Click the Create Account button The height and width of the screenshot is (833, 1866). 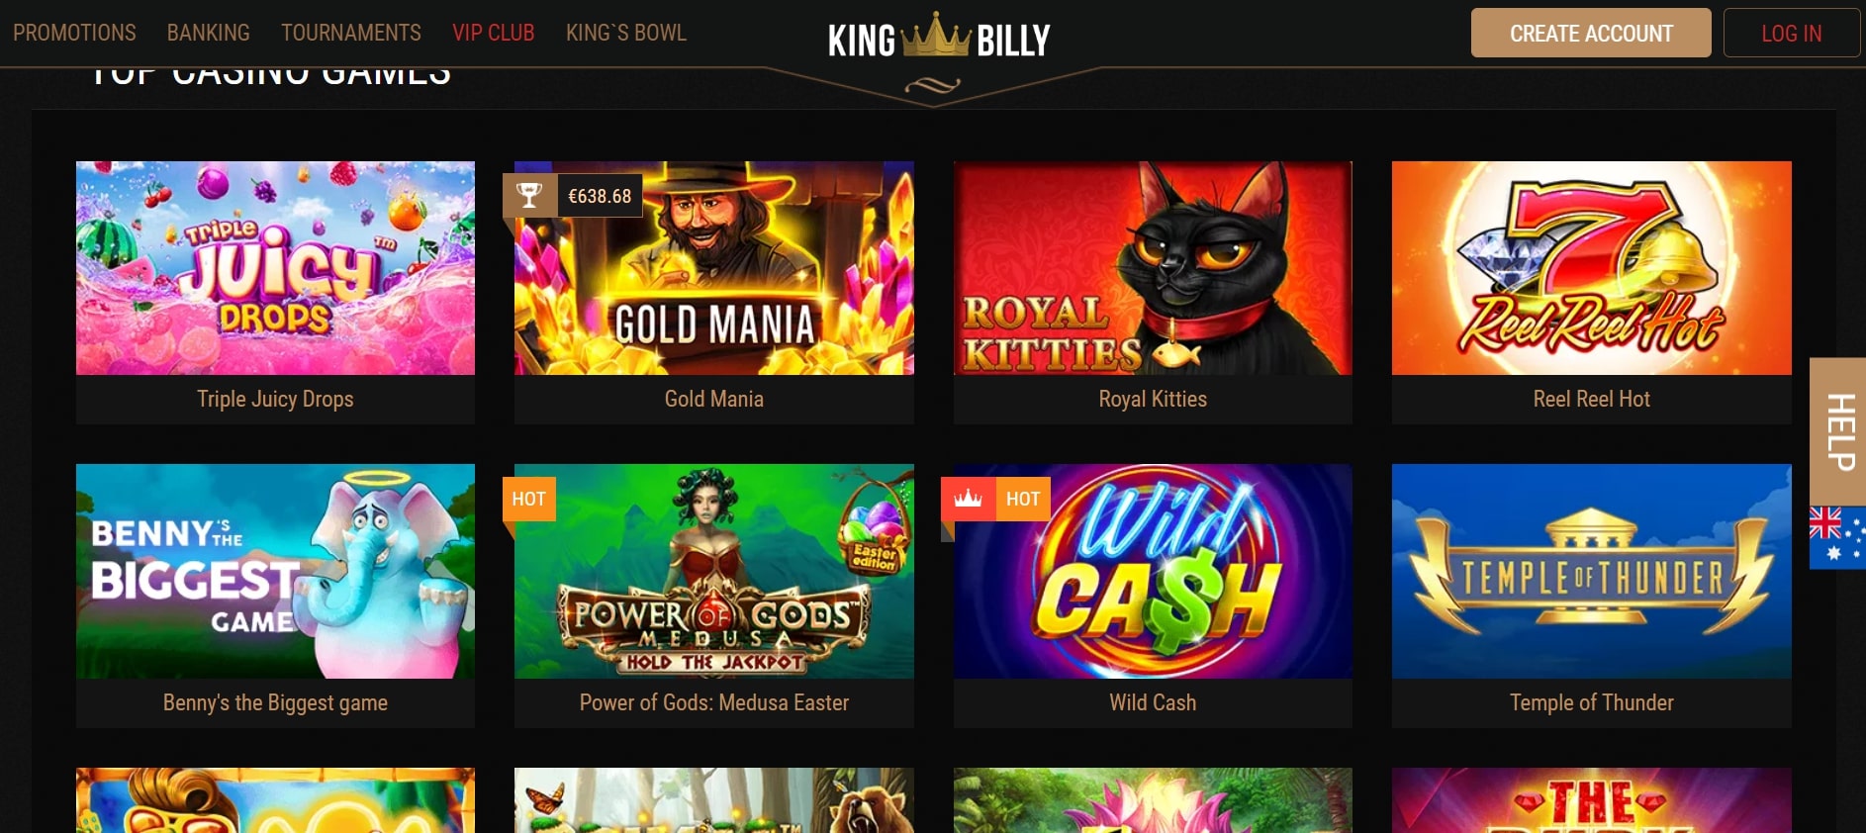pos(1591,33)
